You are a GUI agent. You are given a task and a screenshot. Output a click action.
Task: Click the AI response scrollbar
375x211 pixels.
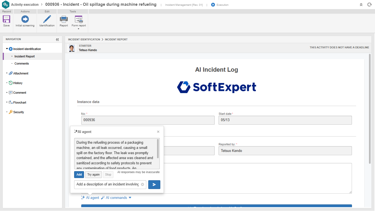point(158,149)
